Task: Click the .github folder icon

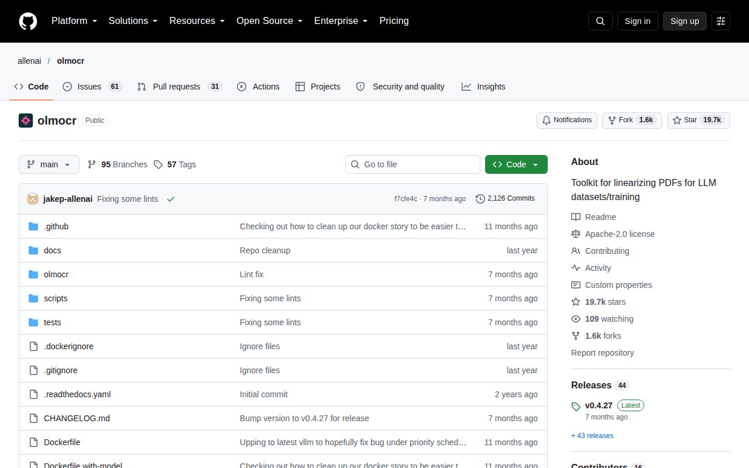Action: pyautogui.click(x=33, y=226)
